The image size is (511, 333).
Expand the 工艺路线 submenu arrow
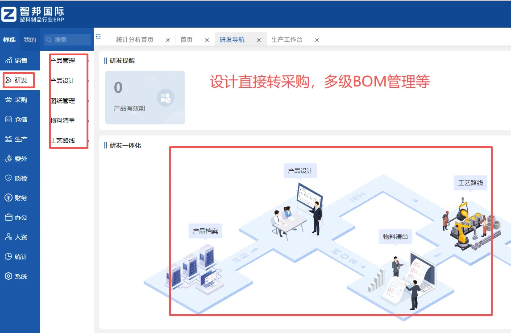[88, 140]
